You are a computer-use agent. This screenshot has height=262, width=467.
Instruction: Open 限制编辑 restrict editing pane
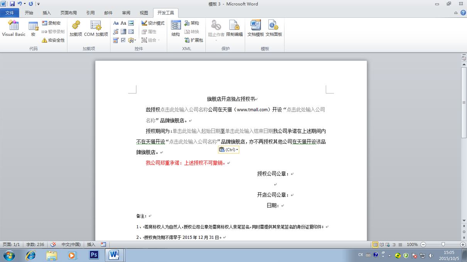234,29
